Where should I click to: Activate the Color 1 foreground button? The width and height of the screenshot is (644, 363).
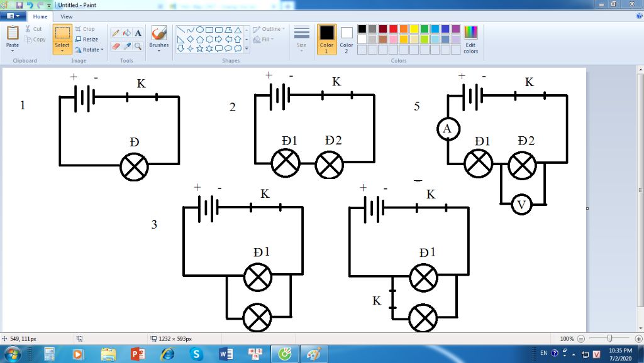(326, 40)
